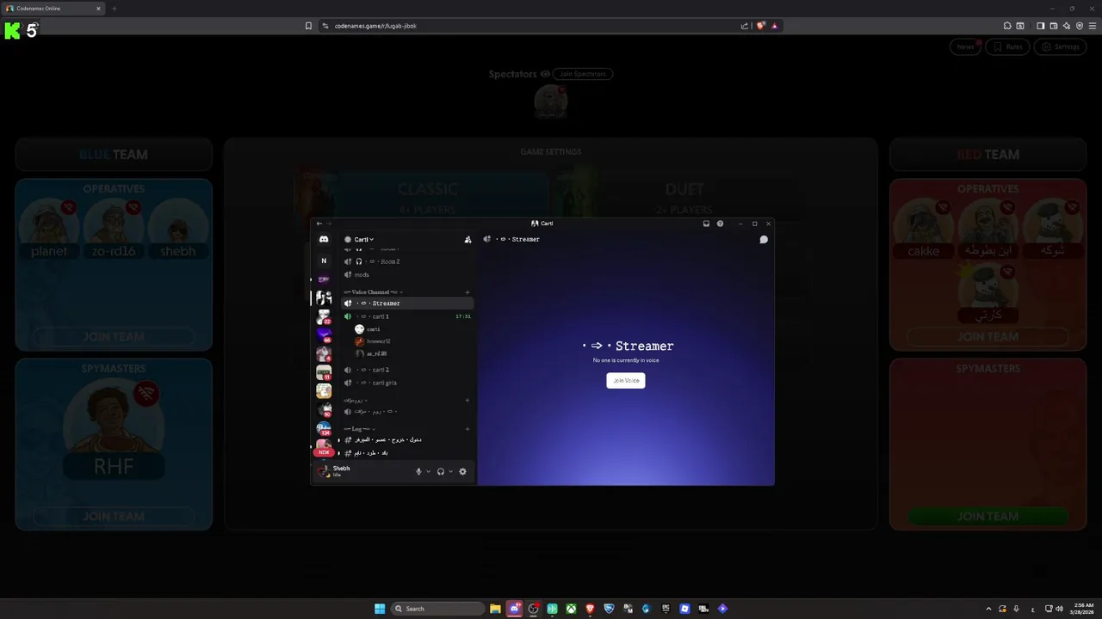Open headphone output options arrow

click(450, 471)
